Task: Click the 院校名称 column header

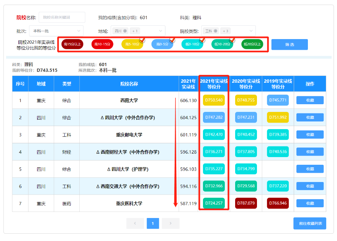Action: pyautogui.click(x=129, y=84)
